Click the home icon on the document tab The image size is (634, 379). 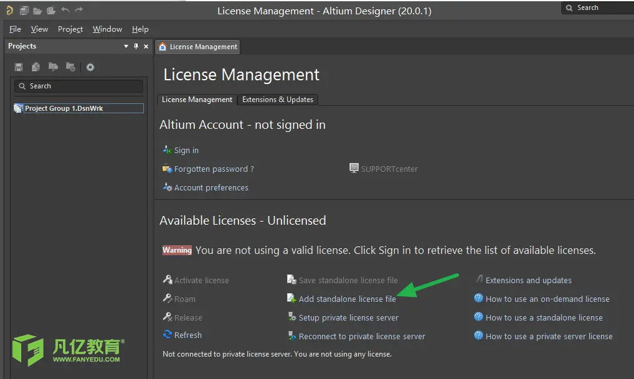(163, 47)
